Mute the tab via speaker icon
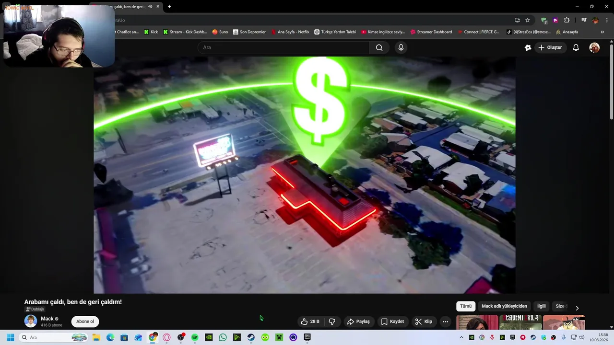The height and width of the screenshot is (345, 614). coord(150,6)
